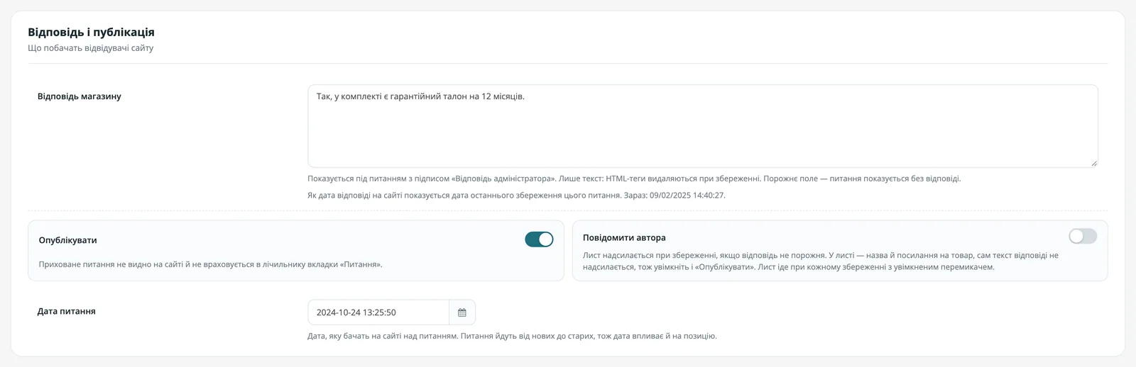Focus the question date field 2024-10-24 13:25:50

click(x=378, y=312)
